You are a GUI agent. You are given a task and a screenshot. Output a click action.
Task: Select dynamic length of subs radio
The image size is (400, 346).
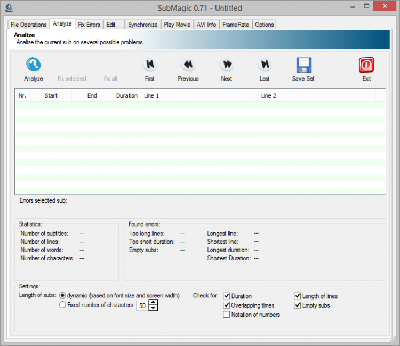tap(62, 295)
